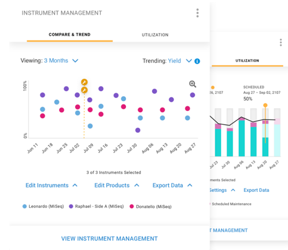Open the Instrument Management kebab menu
Screen dimensions: 288x250
click(197, 13)
